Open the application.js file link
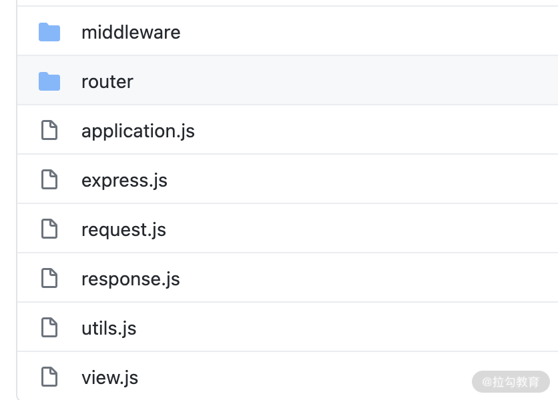Image resolution: width=558 pixels, height=400 pixels. coord(138,131)
